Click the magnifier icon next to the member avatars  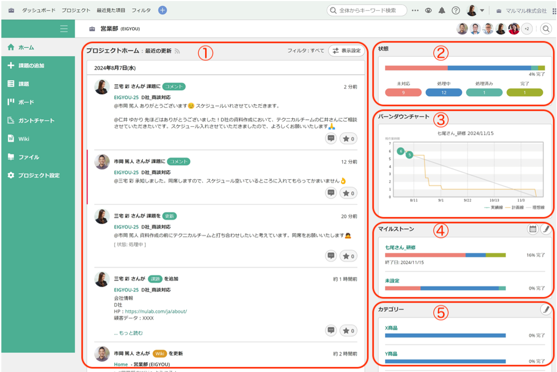pyautogui.click(x=545, y=29)
